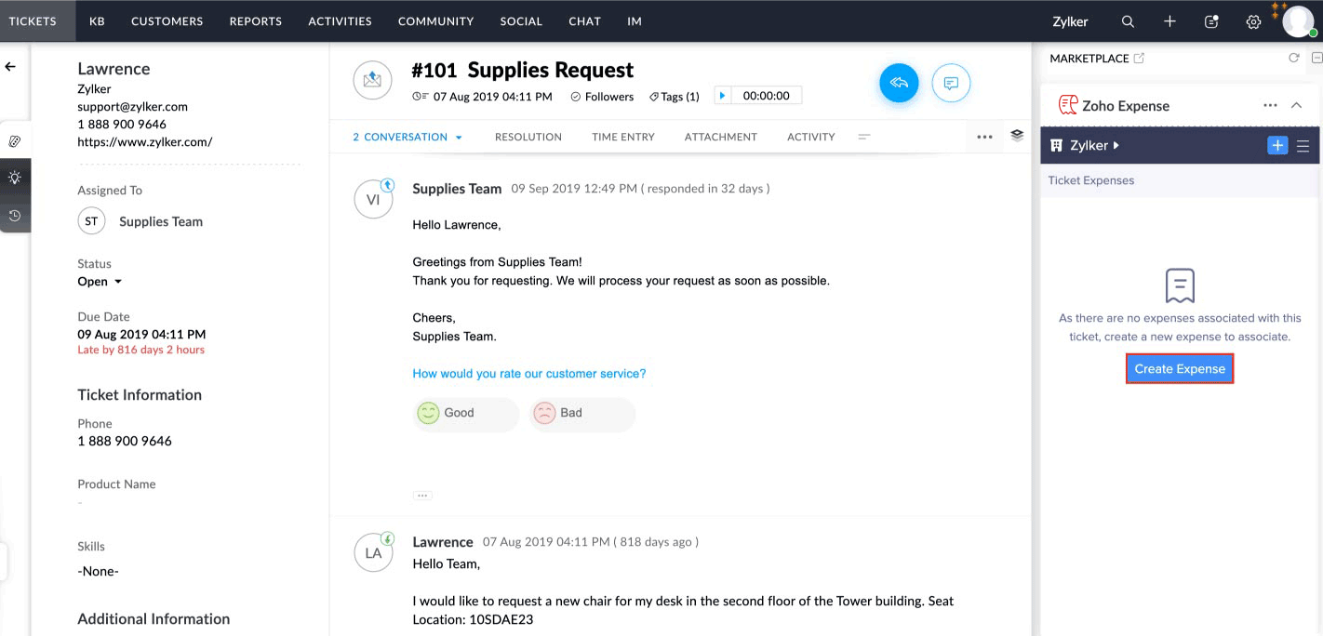Open the zylker.com website link
The height and width of the screenshot is (636, 1323).
tap(144, 142)
